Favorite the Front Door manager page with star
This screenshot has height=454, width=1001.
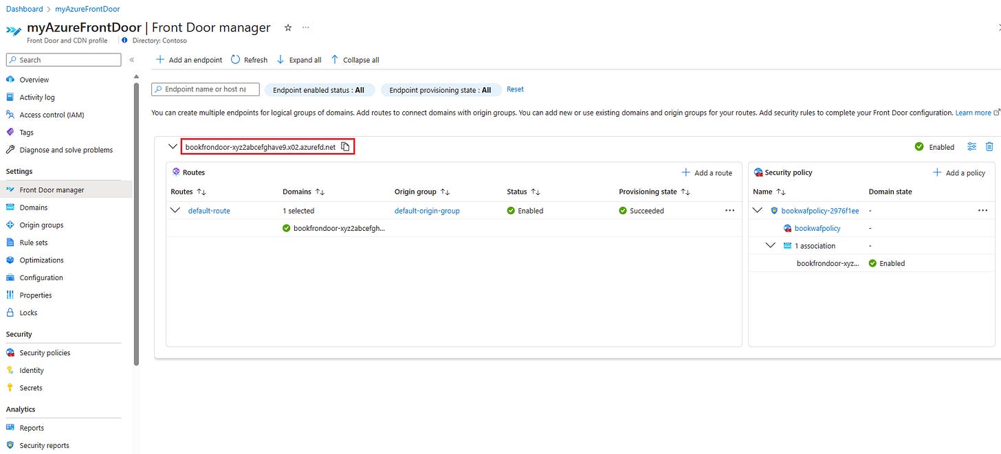(x=288, y=27)
